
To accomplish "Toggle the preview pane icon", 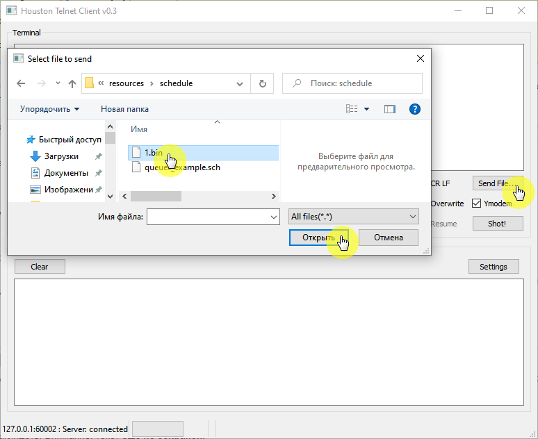I will click(x=389, y=109).
